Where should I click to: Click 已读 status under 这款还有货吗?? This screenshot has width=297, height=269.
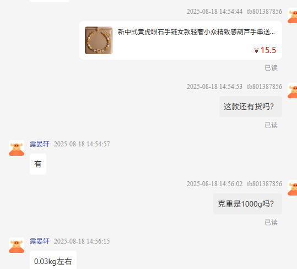click(x=271, y=125)
